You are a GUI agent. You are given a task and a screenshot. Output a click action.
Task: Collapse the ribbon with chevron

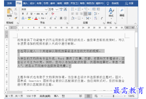(135, 23)
